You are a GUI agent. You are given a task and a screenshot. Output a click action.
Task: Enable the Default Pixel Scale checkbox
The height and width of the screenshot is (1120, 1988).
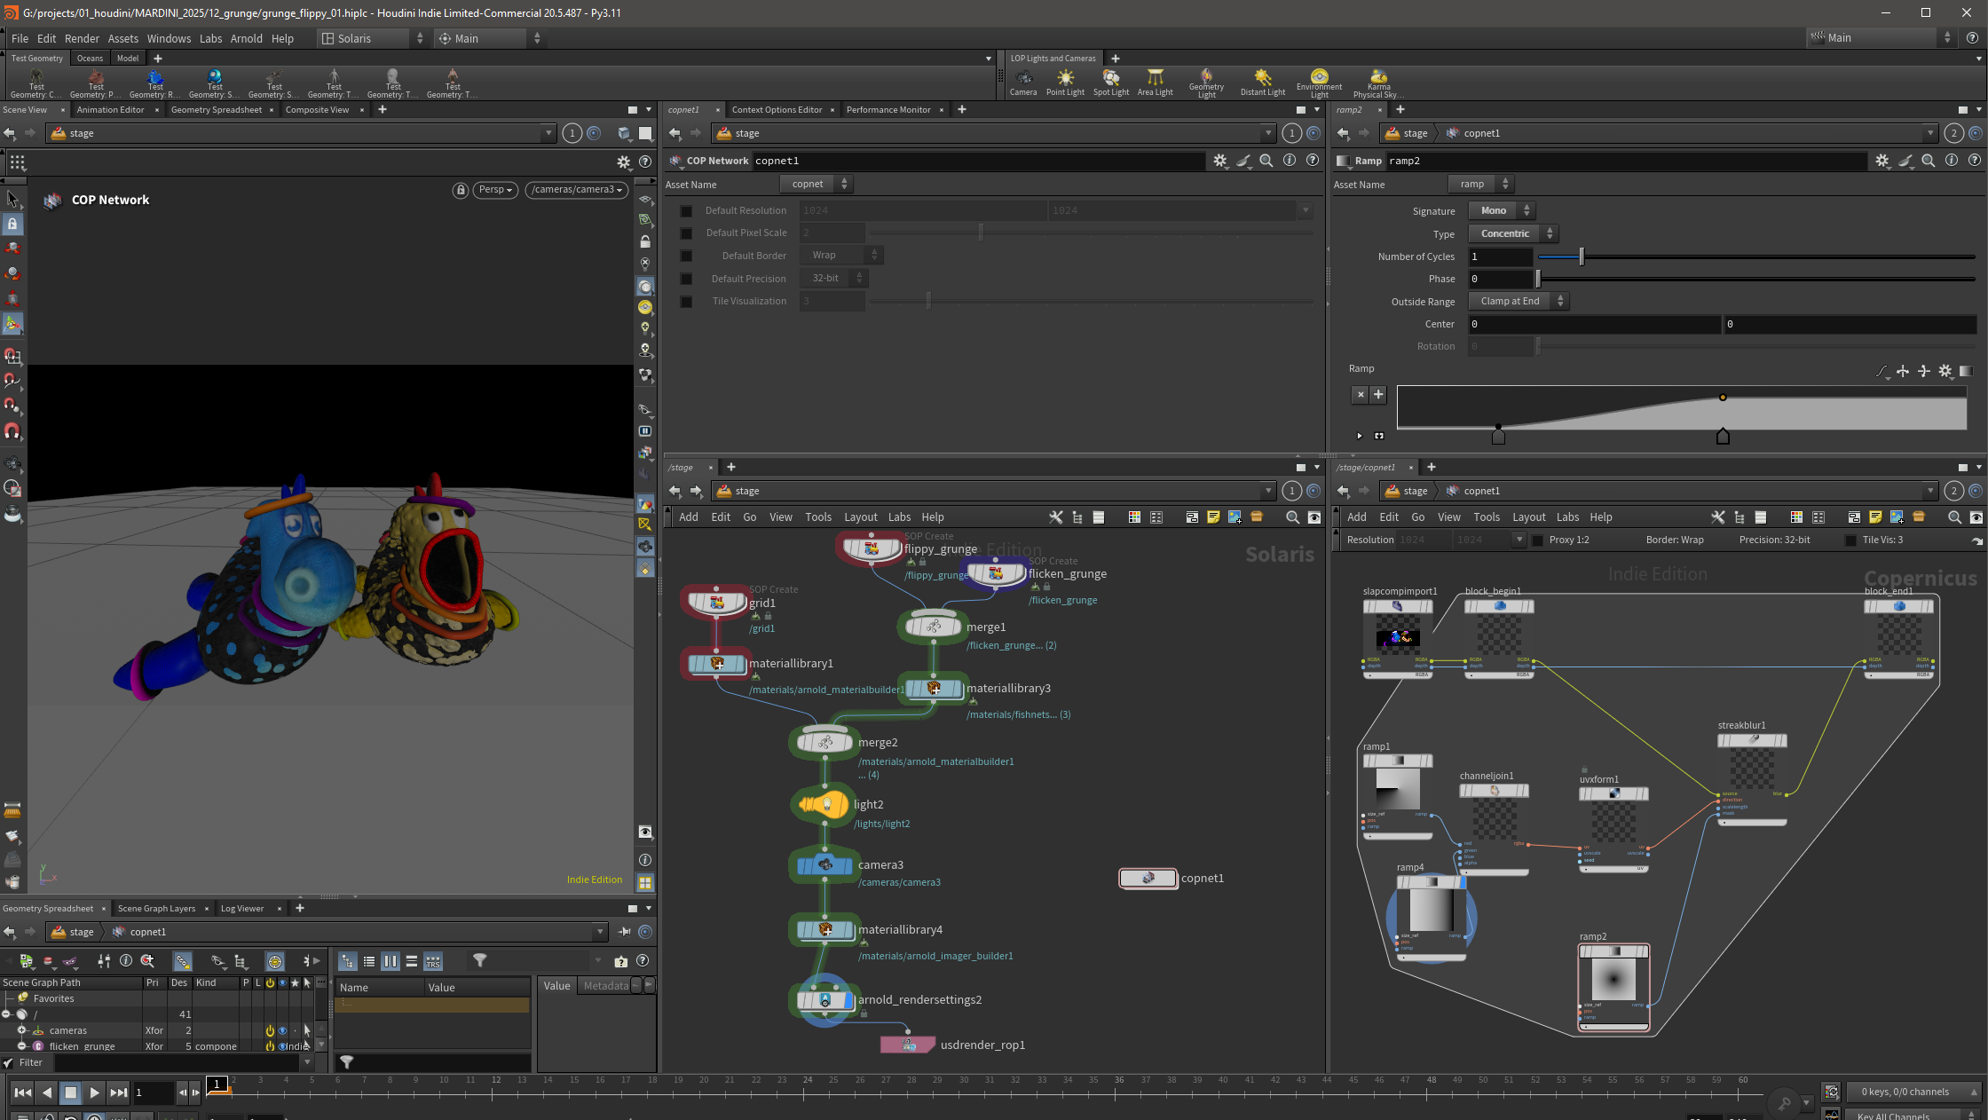(686, 233)
